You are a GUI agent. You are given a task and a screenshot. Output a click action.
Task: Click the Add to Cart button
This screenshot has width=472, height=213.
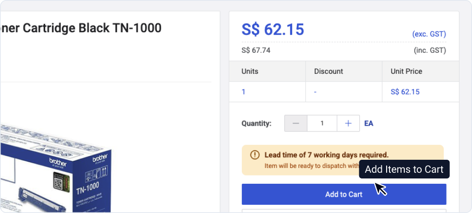pyautogui.click(x=344, y=194)
